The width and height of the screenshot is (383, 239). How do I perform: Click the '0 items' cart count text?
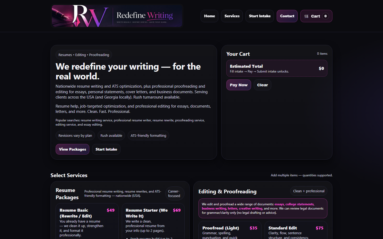[322, 54]
